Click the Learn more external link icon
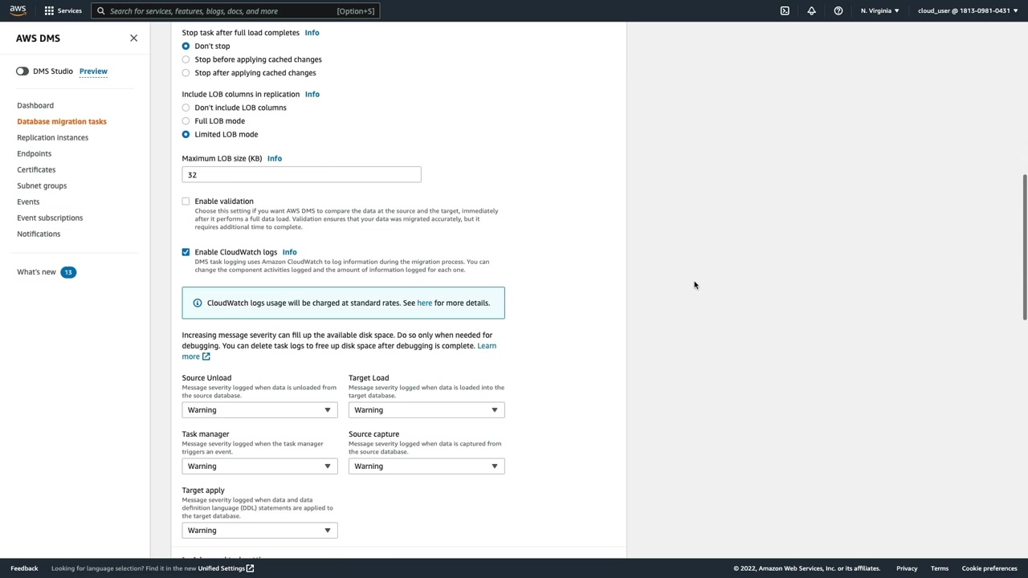The width and height of the screenshot is (1028, 578). [206, 356]
